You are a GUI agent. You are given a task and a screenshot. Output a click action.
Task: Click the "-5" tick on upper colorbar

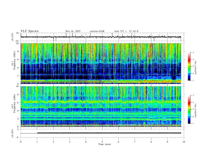point(193,67)
